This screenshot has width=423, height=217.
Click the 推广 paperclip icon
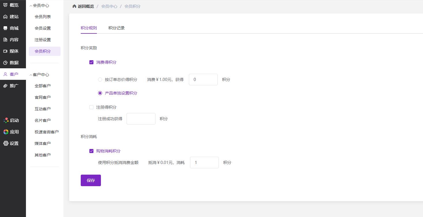5,86
